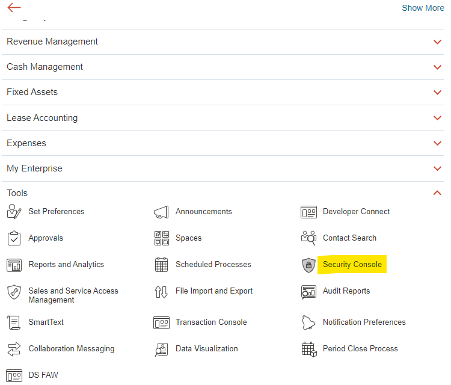
Task: Open the Scheduled Processes calendar icon
Action: 161,265
